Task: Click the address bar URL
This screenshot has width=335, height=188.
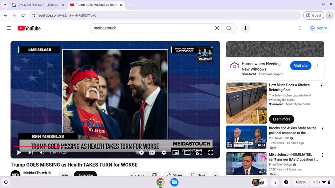Action: pyautogui.click(x=67, y=15)
